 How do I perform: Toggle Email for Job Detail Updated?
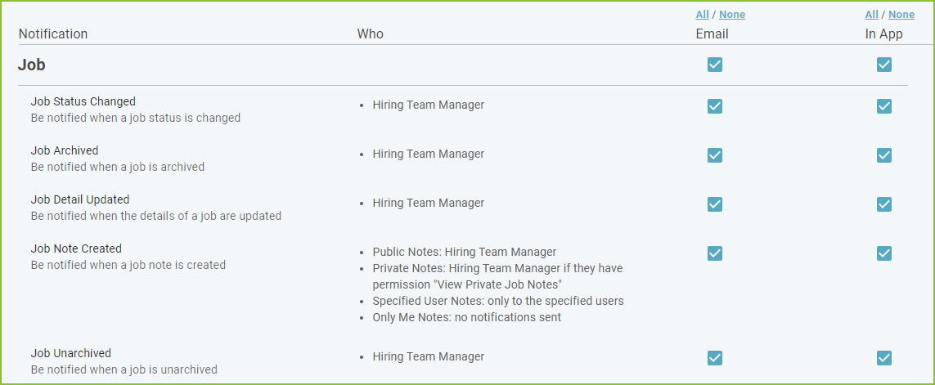714,204
